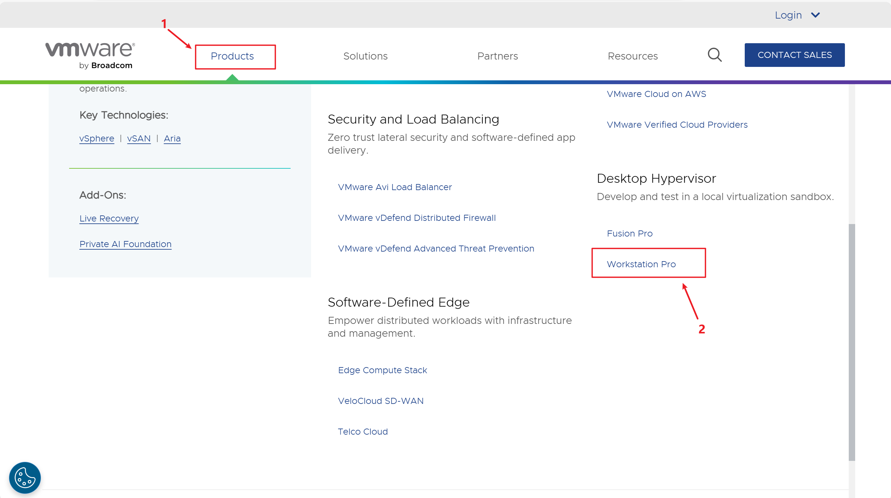Open the Partners menu

[x=497, y=56]
